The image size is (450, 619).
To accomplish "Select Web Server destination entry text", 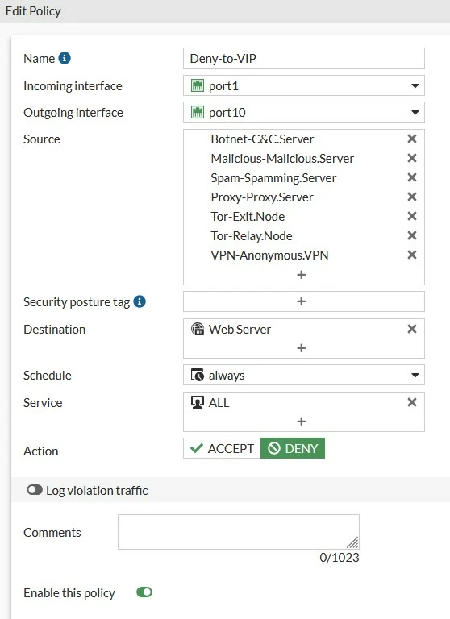I will pos(240,329).
